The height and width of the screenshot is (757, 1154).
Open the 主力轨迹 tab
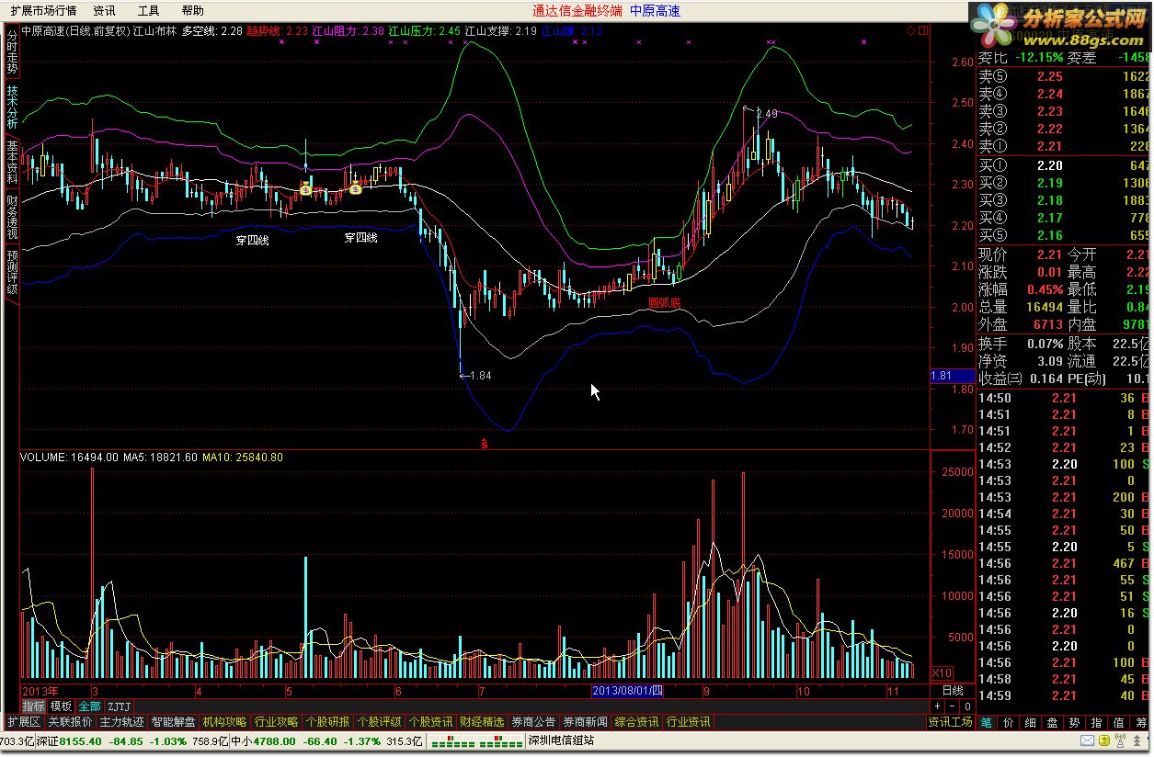(x=121, y=722)
